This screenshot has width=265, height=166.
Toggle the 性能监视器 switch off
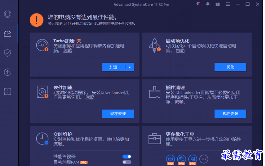point(127,156)
